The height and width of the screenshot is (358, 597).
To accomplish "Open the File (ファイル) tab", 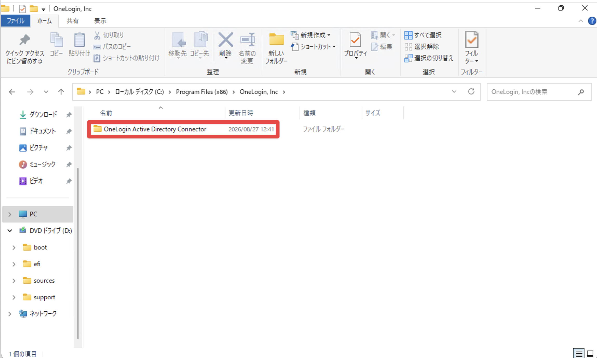I will point(16,21).
